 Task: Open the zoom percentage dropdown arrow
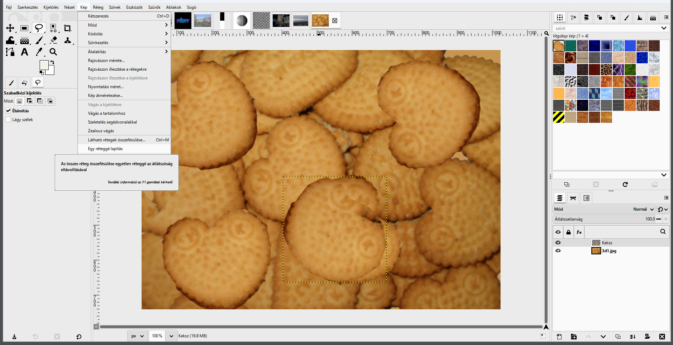pos(171,336)
